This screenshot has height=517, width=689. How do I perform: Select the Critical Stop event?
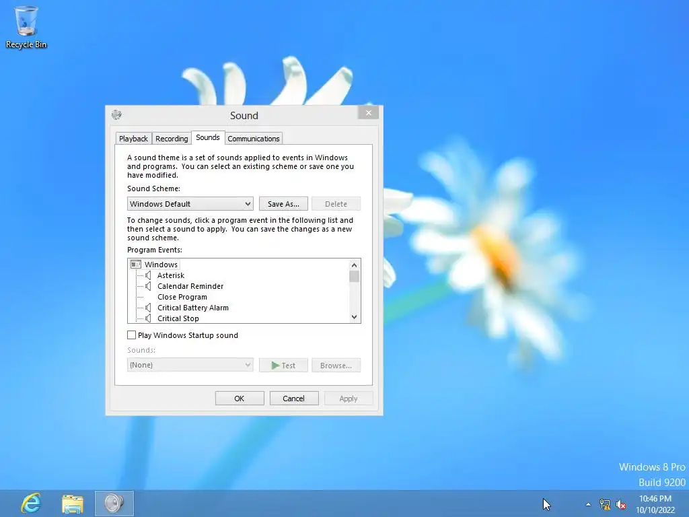[178, 318]
